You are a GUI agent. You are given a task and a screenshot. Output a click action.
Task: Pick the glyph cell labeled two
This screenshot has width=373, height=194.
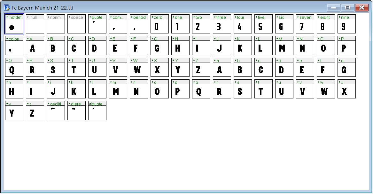pyautogui.click(x=201, y=24)
